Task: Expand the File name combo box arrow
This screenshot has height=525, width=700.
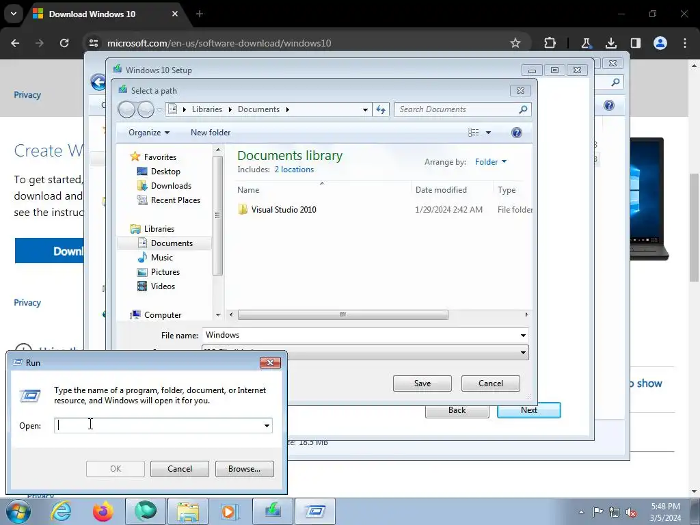Action: point(523,335)
